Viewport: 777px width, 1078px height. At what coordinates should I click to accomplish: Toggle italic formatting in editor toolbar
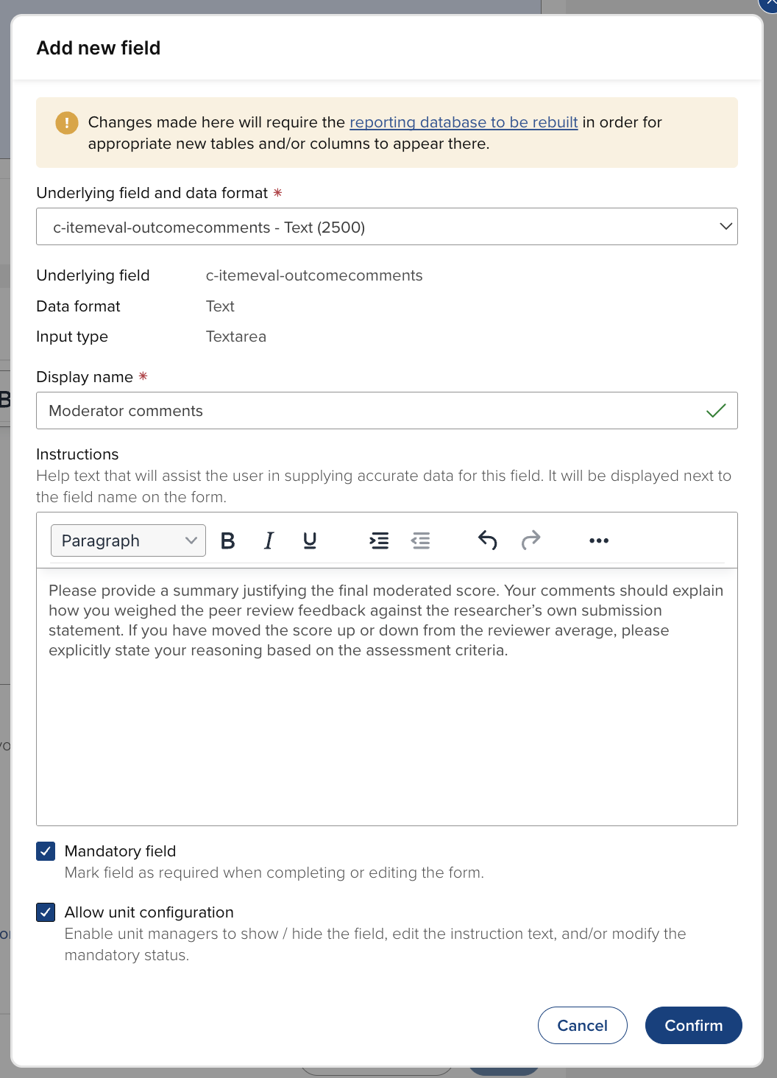[269, 540]
